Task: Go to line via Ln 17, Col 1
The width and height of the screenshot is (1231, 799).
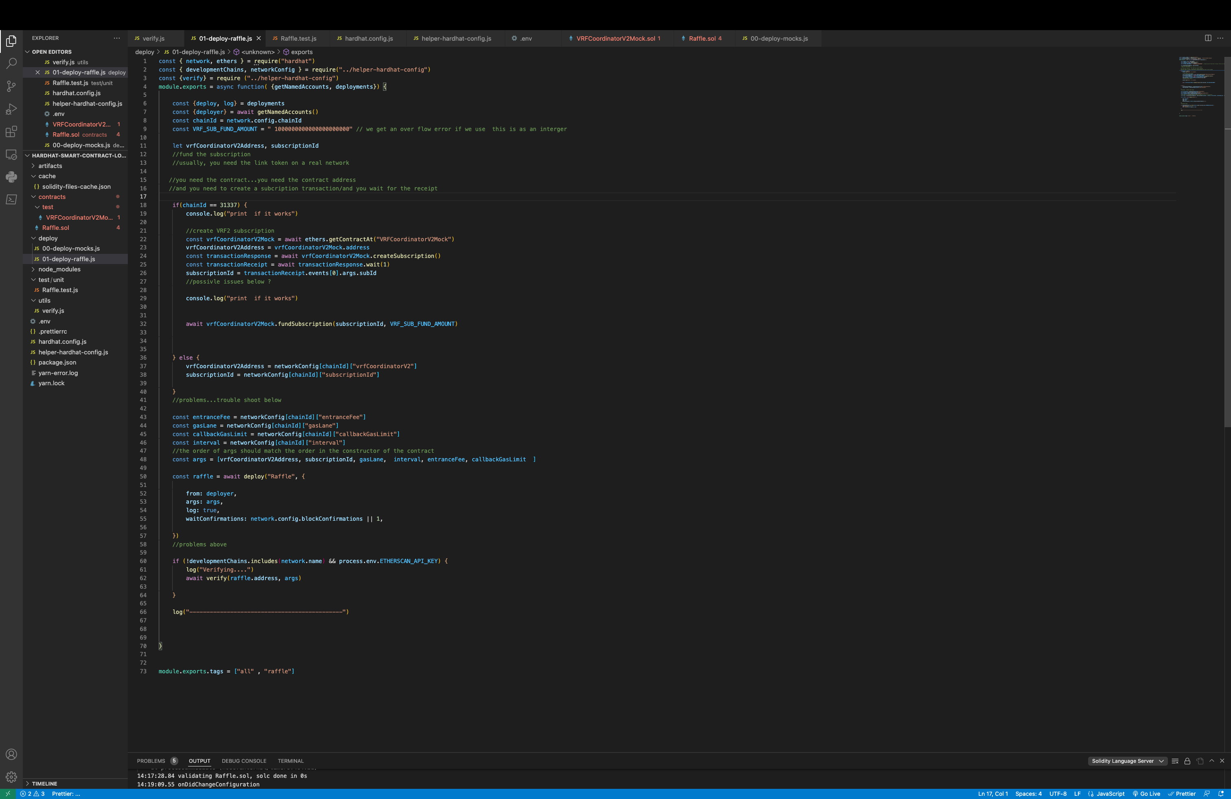Action: point(992,794)
